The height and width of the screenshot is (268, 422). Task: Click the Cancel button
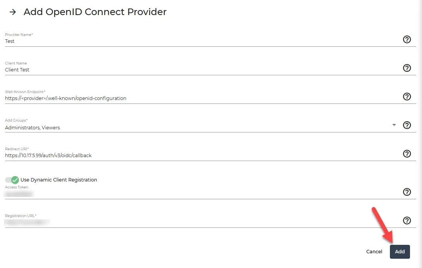pyautogui.click(x=374, y=252)
